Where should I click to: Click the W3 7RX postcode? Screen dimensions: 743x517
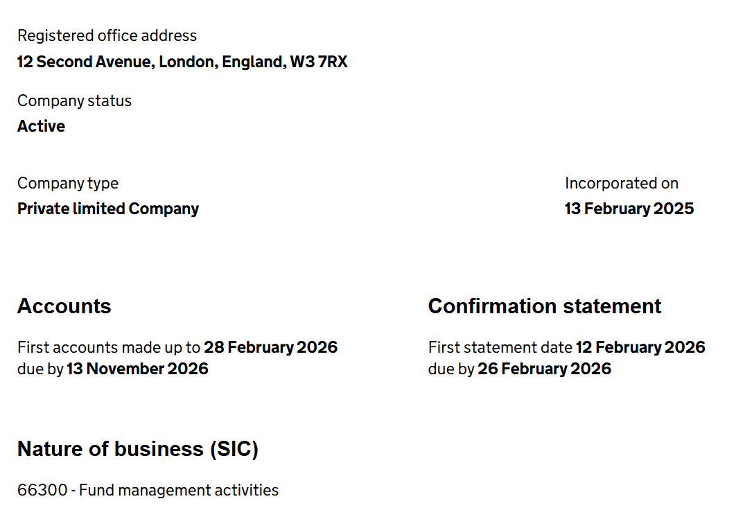coord(318,62)
